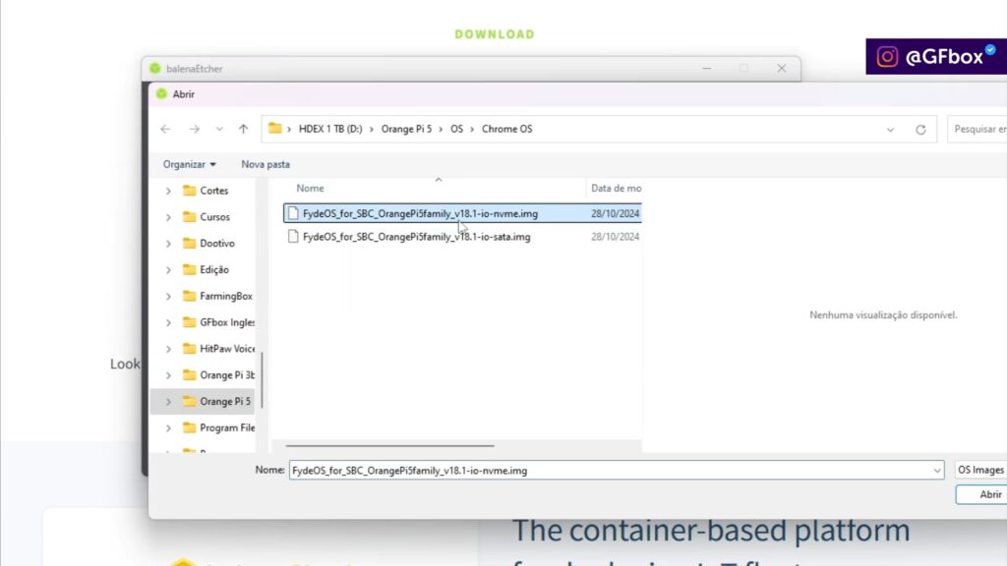
Task: Select Chrome OS breadcrumb segment
Action: [x=506, y=129]
